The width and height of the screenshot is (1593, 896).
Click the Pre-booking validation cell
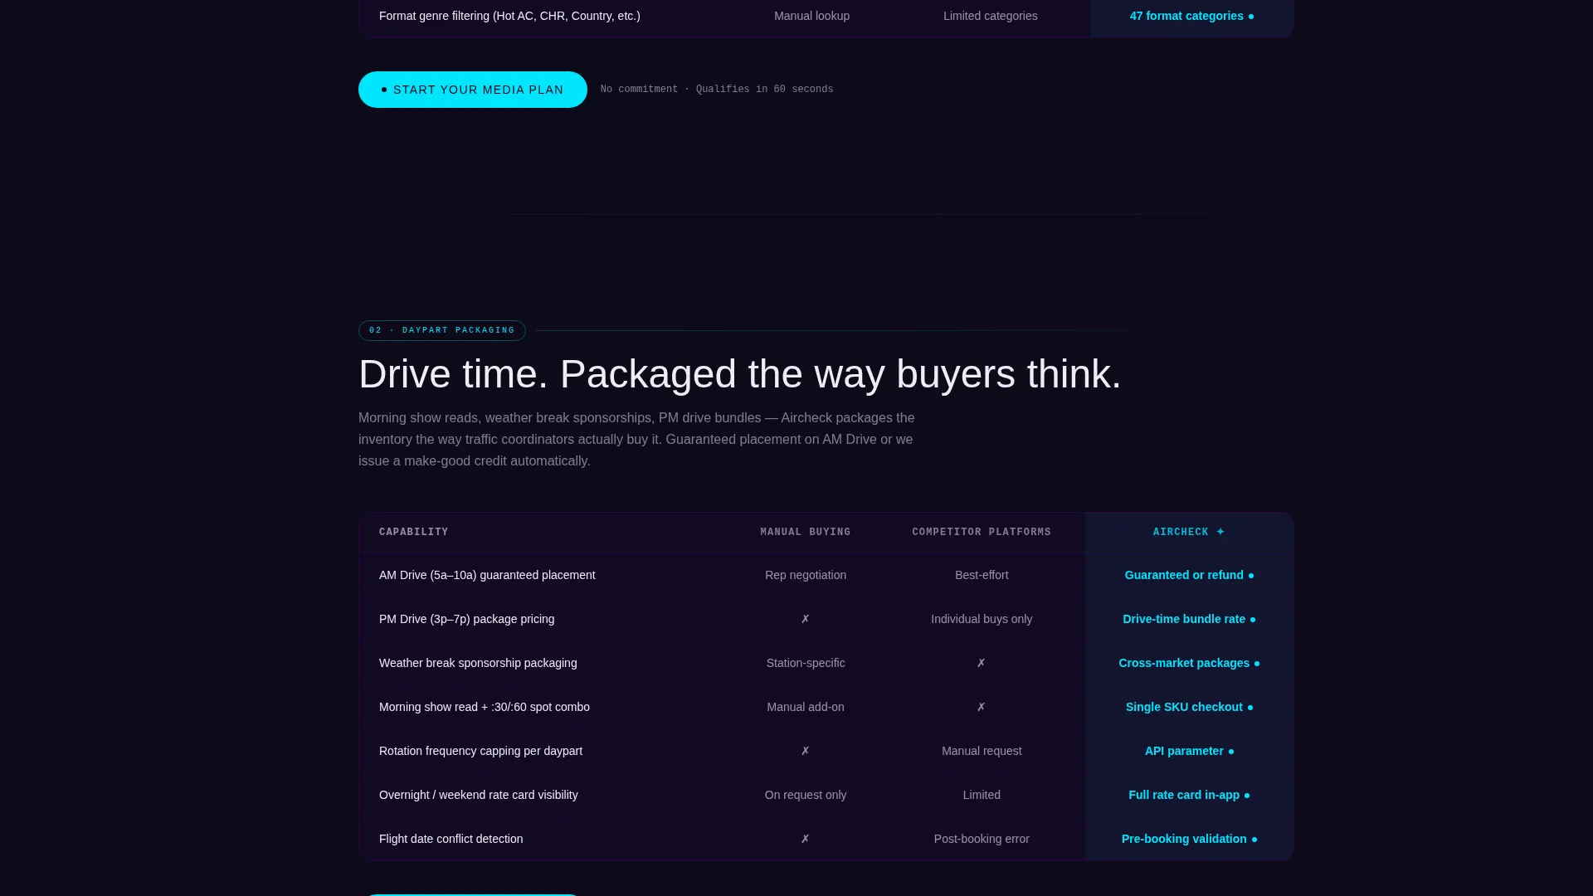click(x=1189, y=839)
